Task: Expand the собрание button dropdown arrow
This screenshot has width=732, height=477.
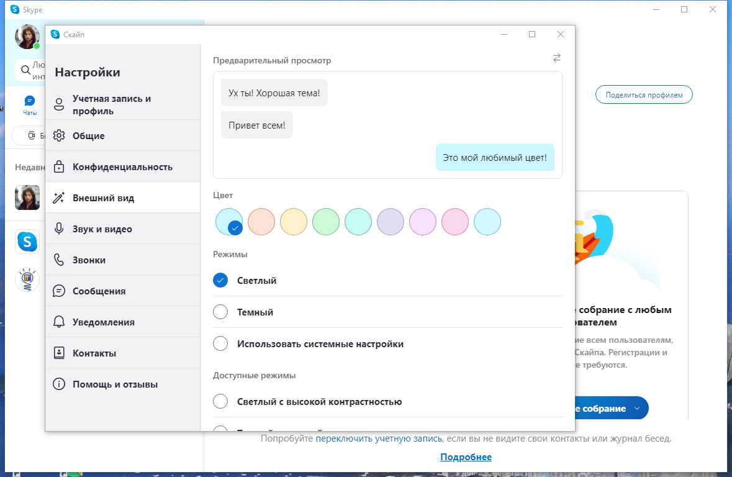Action: pos(637,408)
